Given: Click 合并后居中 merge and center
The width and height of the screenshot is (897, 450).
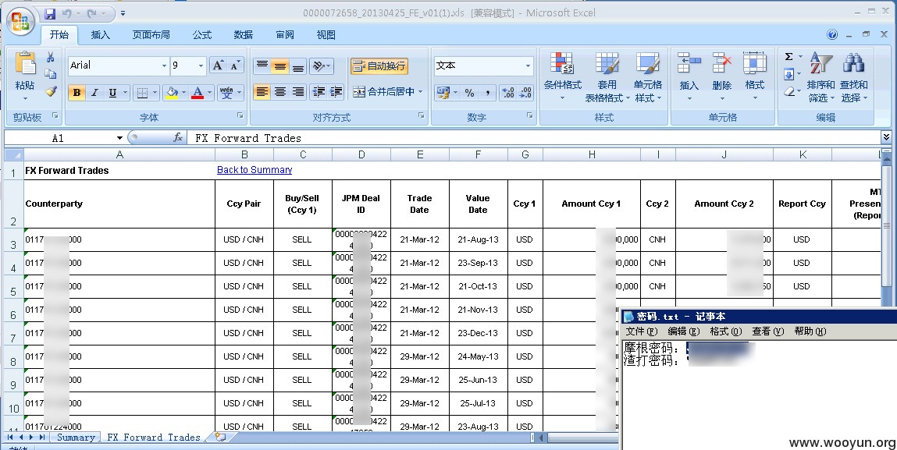Looking at the screenshot, I should 383,91.
